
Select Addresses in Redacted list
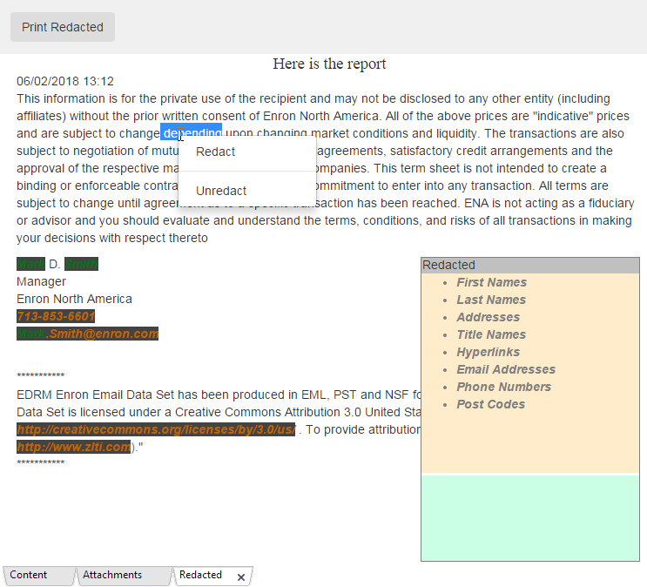(488, 317)
